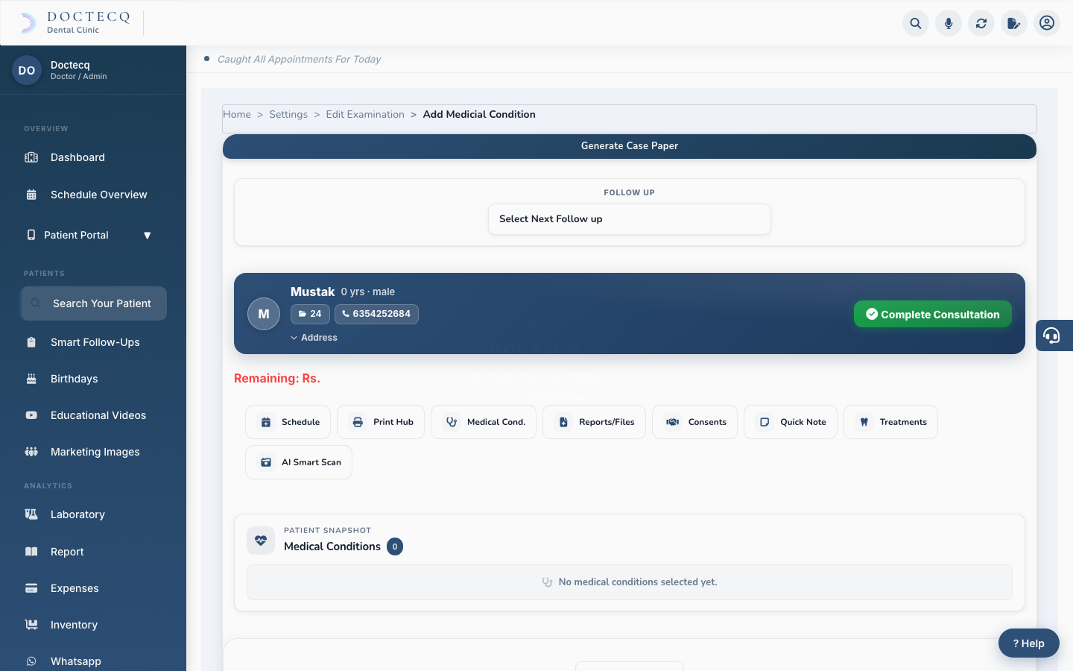The height and width of the screenshot is (671, 1073).
Task: Click the Birthdays cake icon
Action: click(31, 379)
